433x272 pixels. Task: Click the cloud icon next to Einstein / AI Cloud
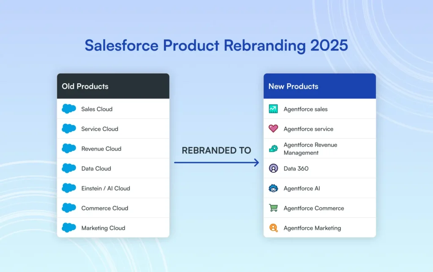(x=69, y=188)
